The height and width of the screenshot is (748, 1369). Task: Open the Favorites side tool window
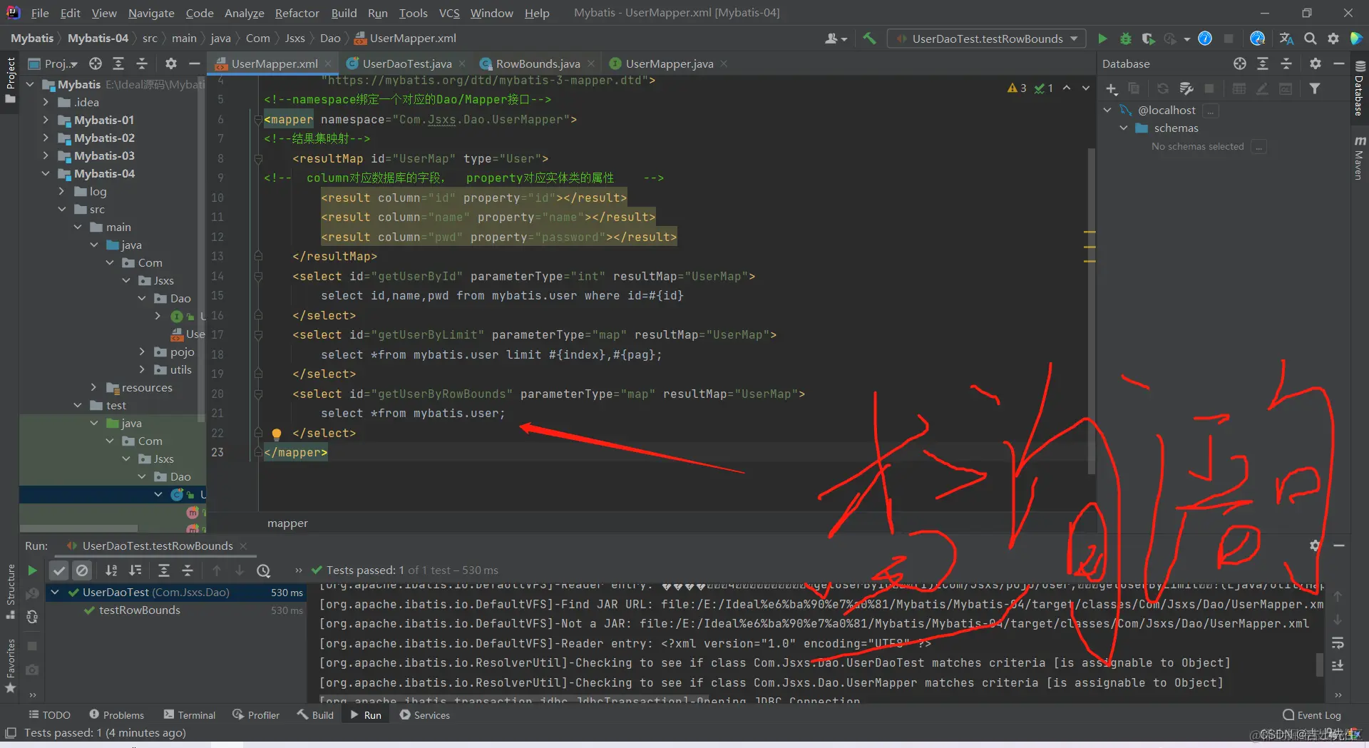[10, 665]
